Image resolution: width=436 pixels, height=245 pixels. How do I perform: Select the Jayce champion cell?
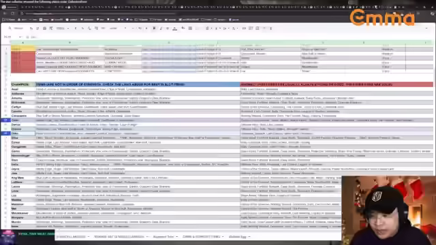[23, 169]
